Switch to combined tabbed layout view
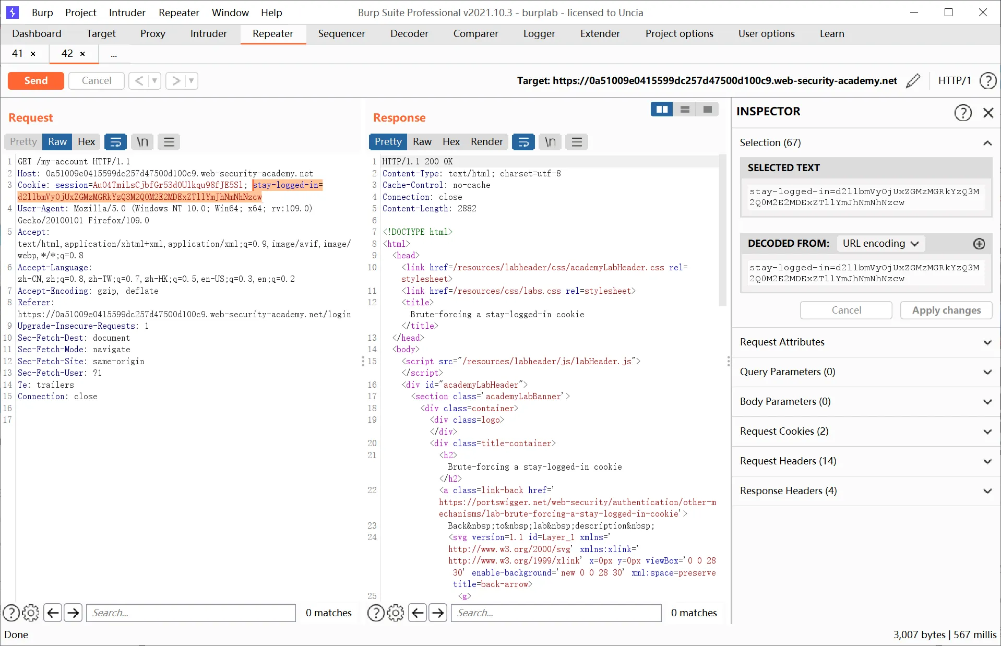Screen dimensions: 1001x646 pos(708,109)
